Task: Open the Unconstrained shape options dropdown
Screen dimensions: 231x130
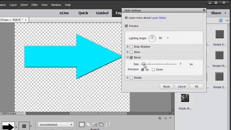Action: [56, 125]
